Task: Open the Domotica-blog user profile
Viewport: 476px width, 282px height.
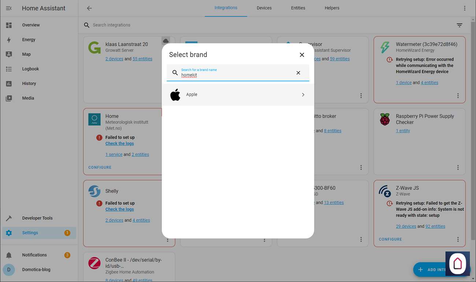Action: point(39,270)
